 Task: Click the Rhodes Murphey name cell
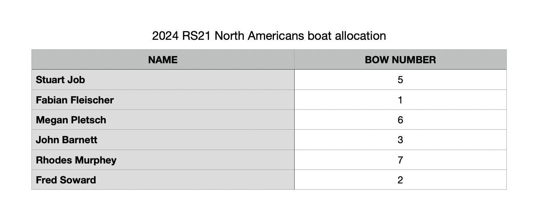163,160
